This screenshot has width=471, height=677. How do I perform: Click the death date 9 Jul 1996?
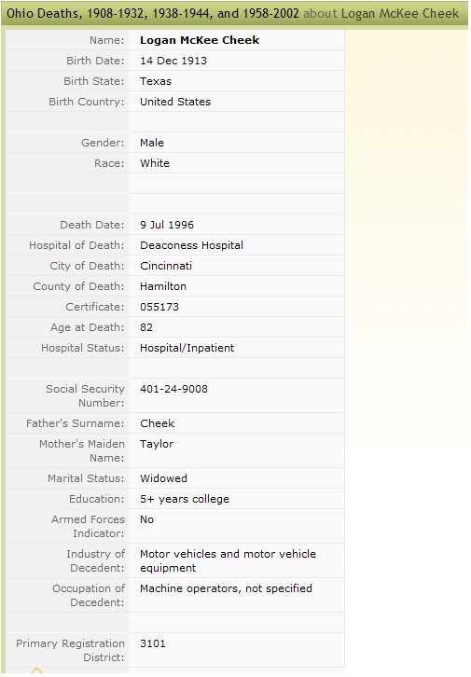167,225
